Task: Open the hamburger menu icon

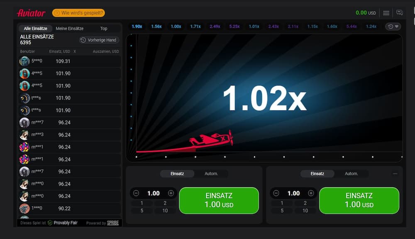Action: click(x=386, y=13)
